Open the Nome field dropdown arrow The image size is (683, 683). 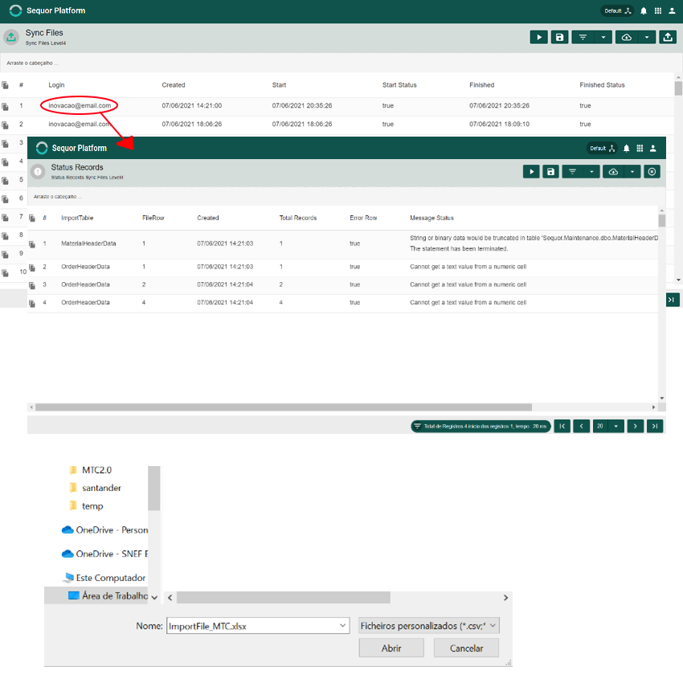tap(343, 625)
